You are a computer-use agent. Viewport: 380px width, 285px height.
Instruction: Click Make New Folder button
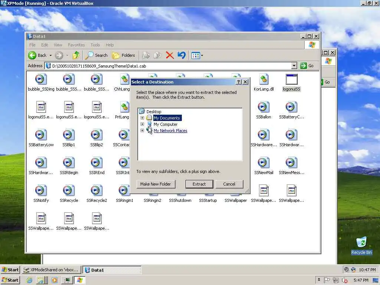[155, 184]
